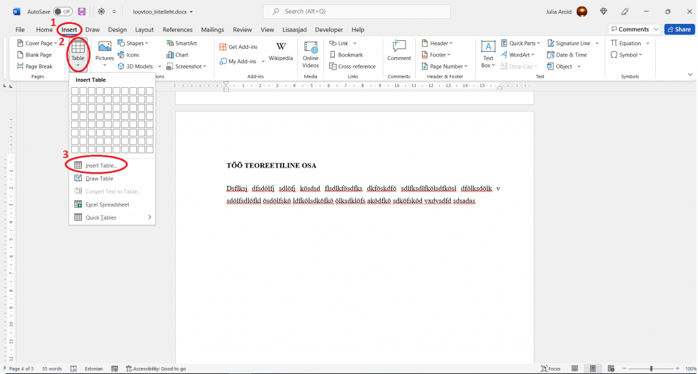Open Accessibility: Good to go checker
Screen dimensions: 698x374
point(156,369)
